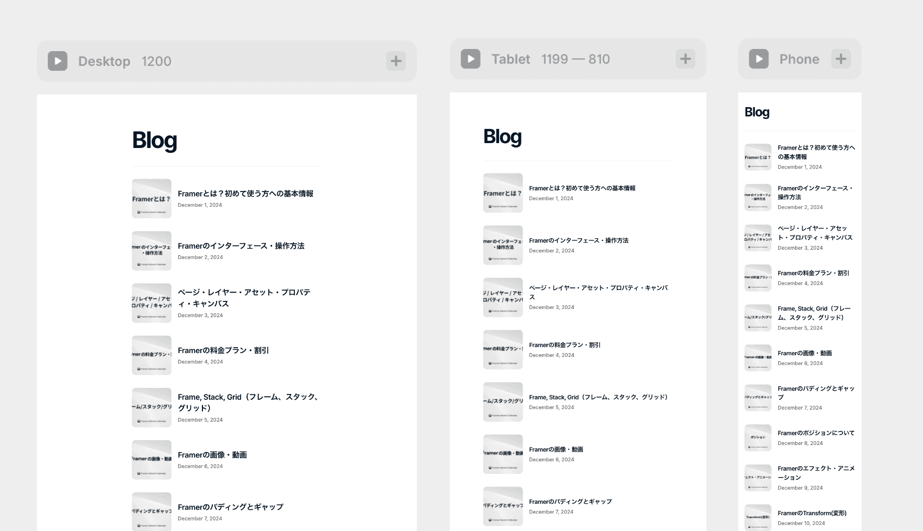Open 'FramerのTransform(変形)' link in Phone
This screenshot has height=531, width=923.
(x=812, y=513)
